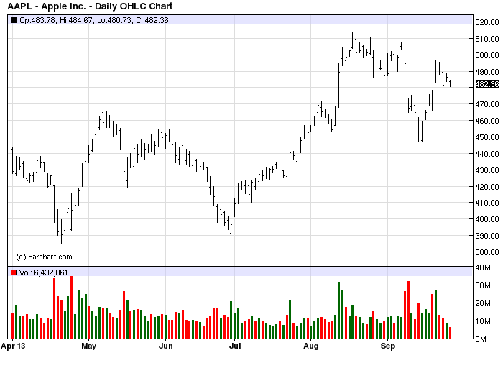The image size is (503, 368).
Task: Click the 450.00 price axis label
Action: pos(487,137)
